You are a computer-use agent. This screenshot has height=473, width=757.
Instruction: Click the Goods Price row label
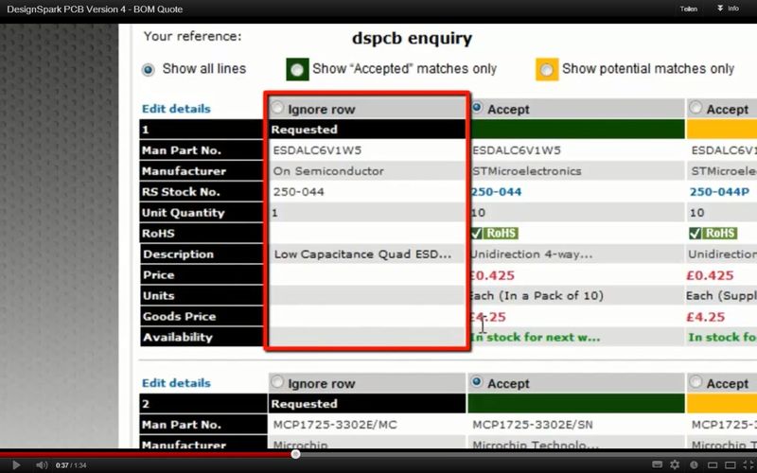pyautogui.click(x=179, y=316)
